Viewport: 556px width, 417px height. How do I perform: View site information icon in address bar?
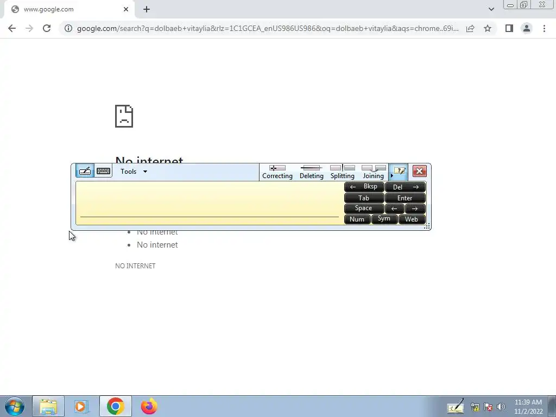tap(68, 28)
